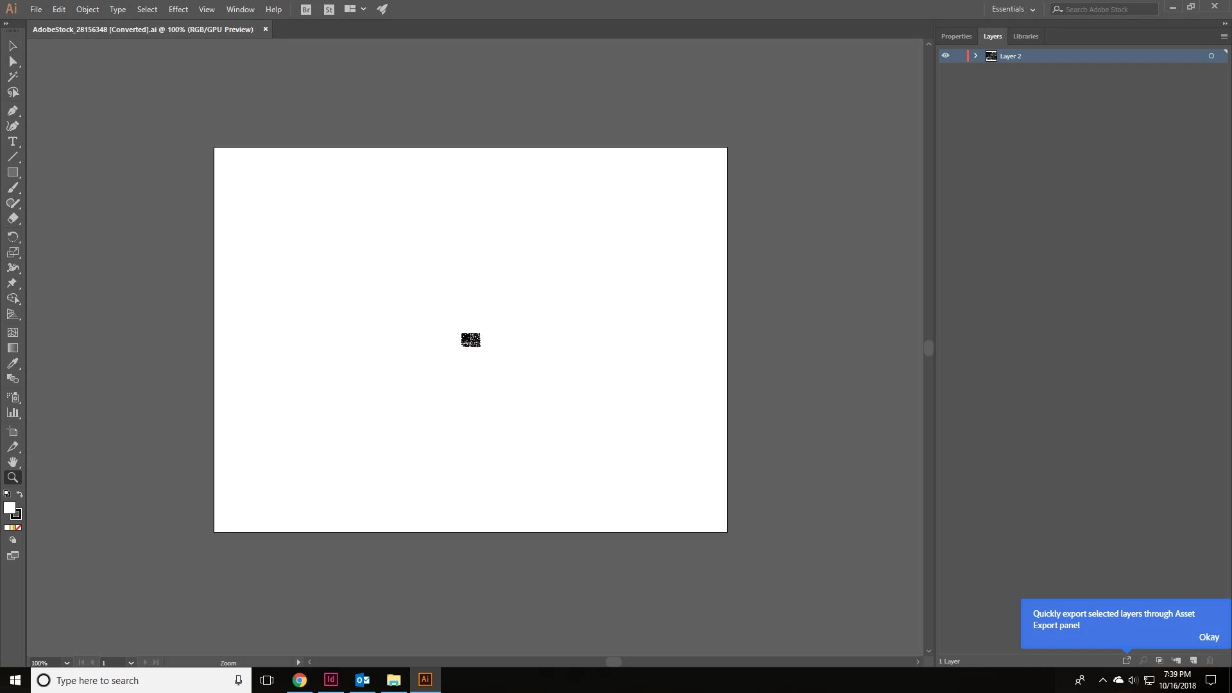
Task: Select the Rectangle tool
Action: 12,173
